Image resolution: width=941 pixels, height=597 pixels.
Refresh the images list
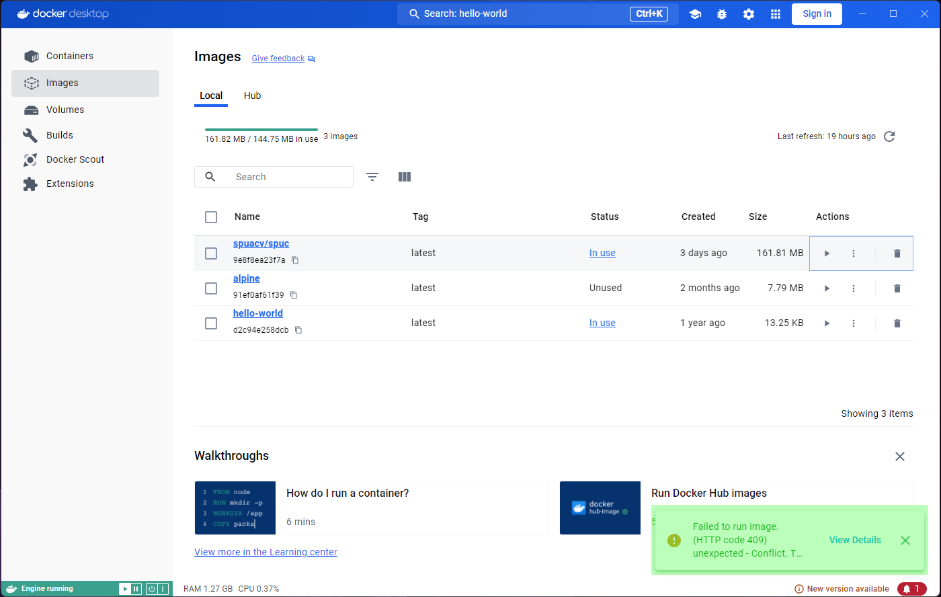click(889, 136)
